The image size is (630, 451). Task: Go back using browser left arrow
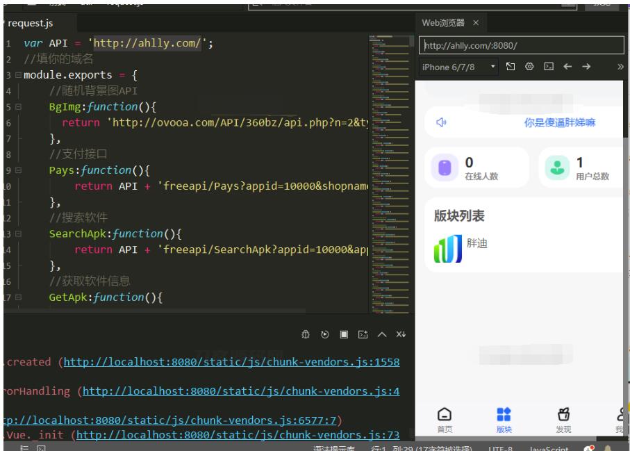click(567, 67)
